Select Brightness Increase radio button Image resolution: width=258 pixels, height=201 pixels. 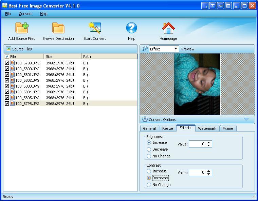(149, 142)
